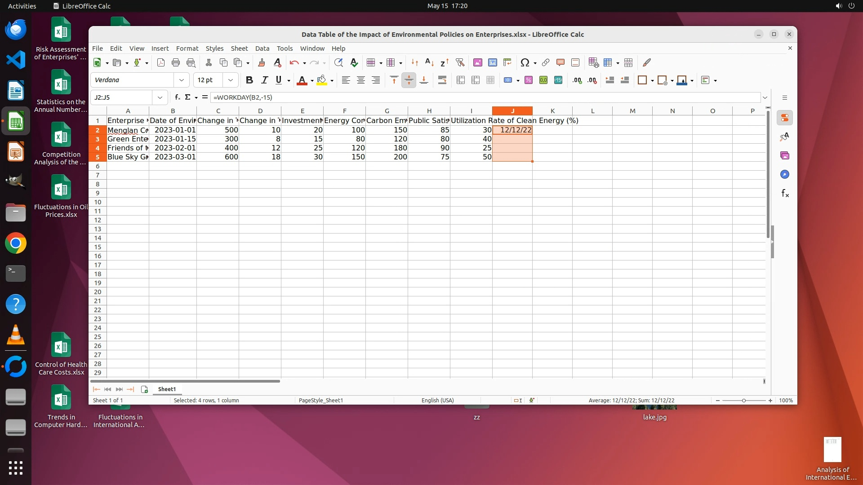
Task: Open the Function Wizard beside the formula bar
Action: pyautogui.click(x=177, y=97)
